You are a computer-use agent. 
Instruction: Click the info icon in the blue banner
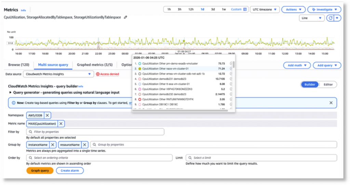coord(14,103)
